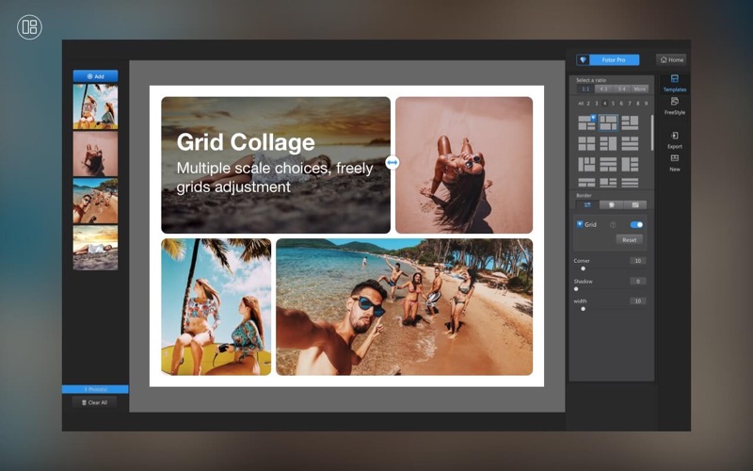The image size is (753, 471).
Task: Click the Reset button
Action: click(x=629, y=240)
